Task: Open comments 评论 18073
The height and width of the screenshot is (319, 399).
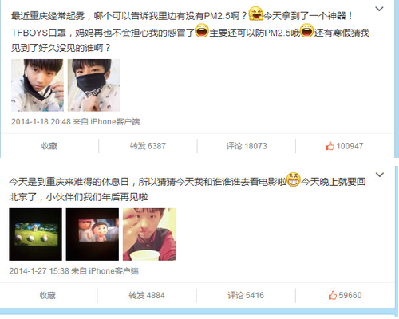Action: pyautogui.click(x=247, y=146)
